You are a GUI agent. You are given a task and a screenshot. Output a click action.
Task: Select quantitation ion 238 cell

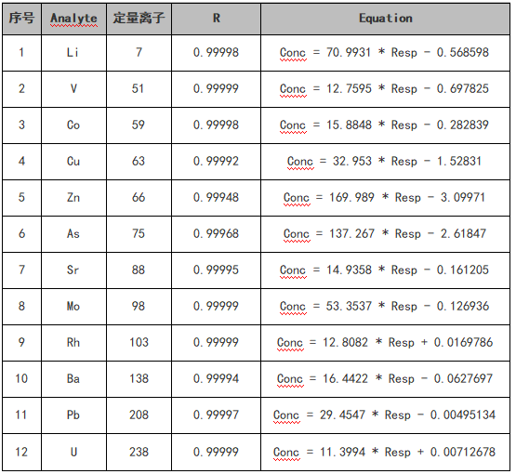click(139, 453)
